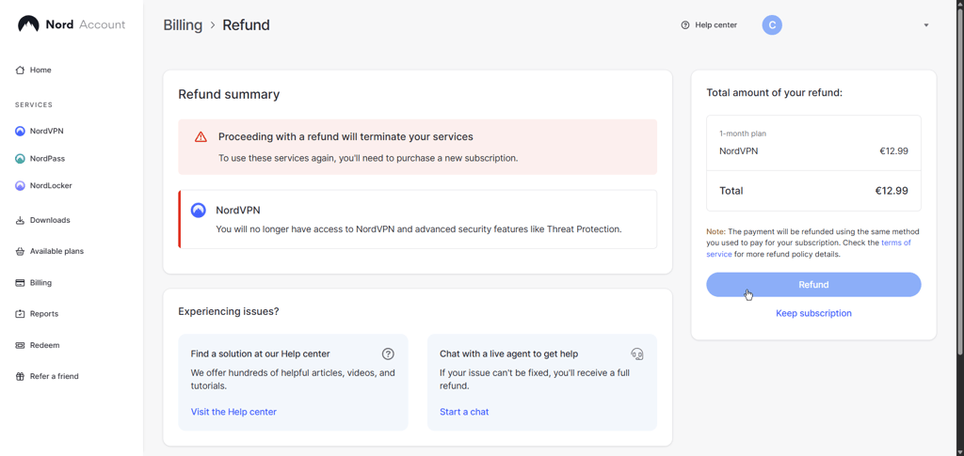Click the Billing card icon in the sidebar
The image size is (964, 456).
[20, 283]
